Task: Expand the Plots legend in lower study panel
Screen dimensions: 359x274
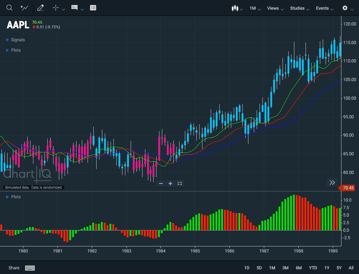Action: (13, 197)
